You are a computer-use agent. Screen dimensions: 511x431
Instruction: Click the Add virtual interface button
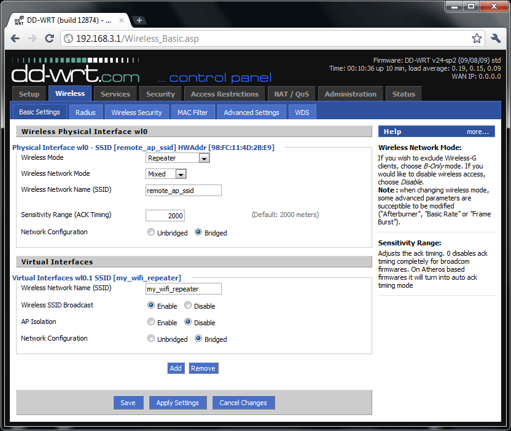176,368
